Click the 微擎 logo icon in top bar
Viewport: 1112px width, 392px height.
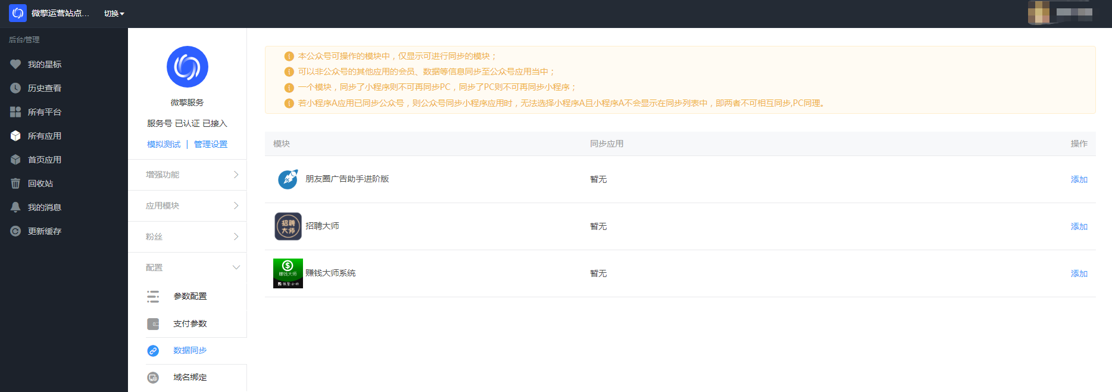pos(18,13)
